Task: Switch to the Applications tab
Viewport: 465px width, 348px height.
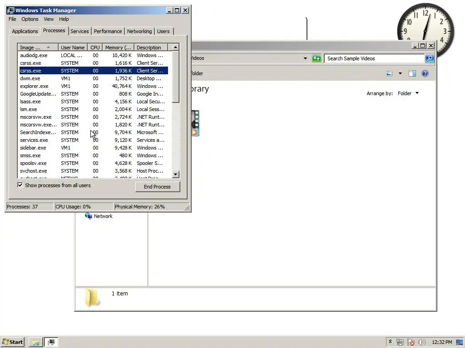Action: [x=25, y=31]
